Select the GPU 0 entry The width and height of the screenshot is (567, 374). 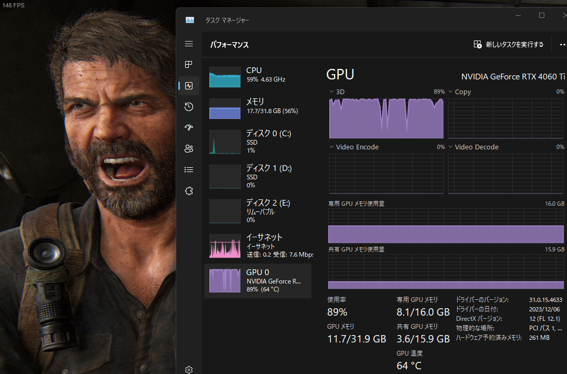click(x=258, y=281)
